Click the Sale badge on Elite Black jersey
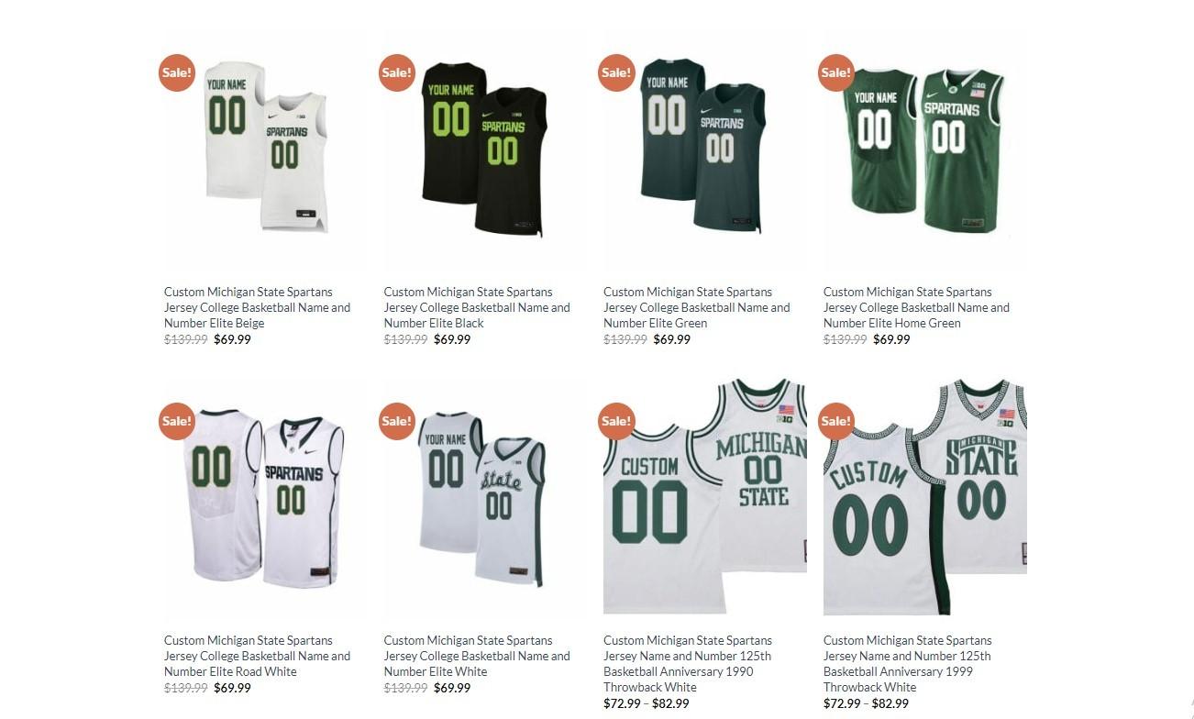1194x719 pixels. [x=397, y=72]
